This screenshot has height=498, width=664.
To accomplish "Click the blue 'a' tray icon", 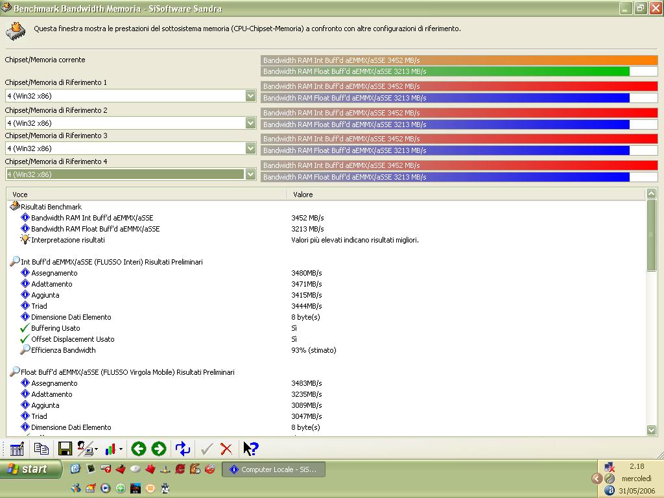I will (610, 490).
